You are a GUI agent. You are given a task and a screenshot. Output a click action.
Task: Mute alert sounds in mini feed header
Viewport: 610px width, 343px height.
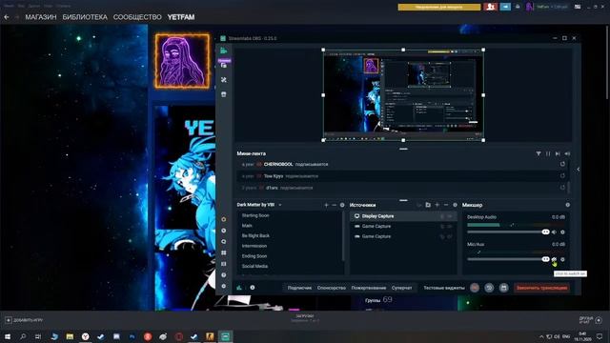tap(567, 153)
